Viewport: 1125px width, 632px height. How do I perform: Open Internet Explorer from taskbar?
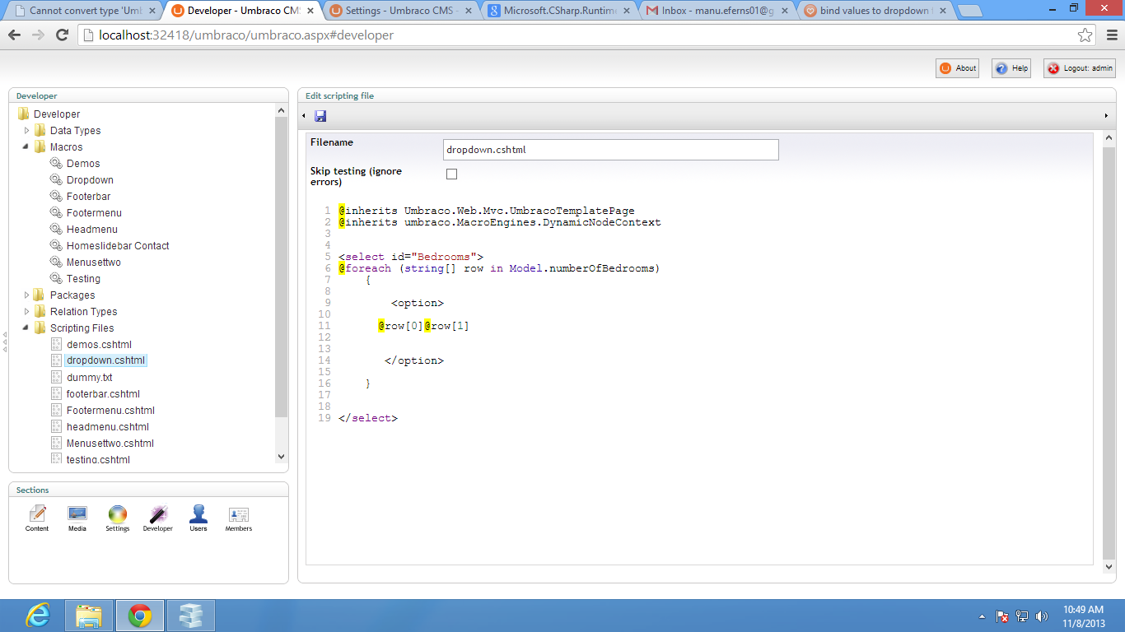(x=38, y=616)
